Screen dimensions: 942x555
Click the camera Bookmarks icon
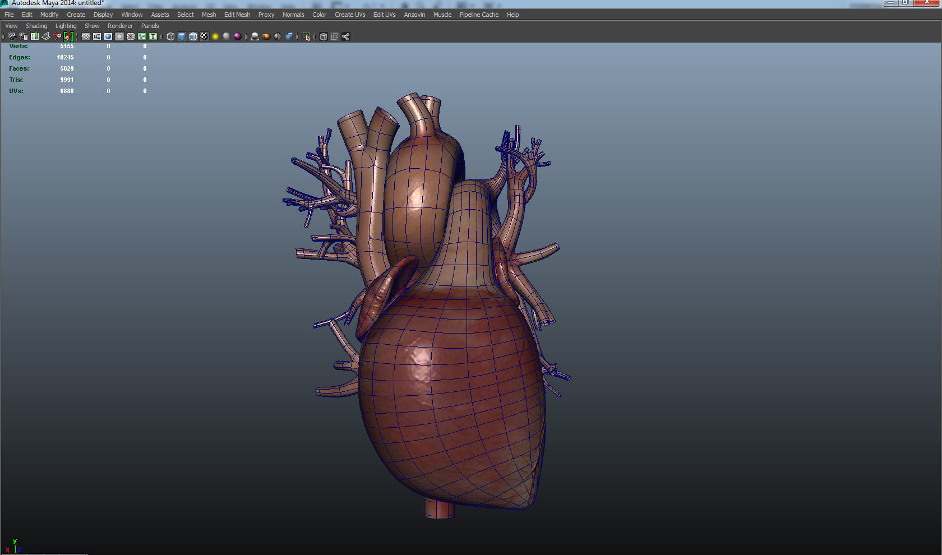[x=35, y=36]
